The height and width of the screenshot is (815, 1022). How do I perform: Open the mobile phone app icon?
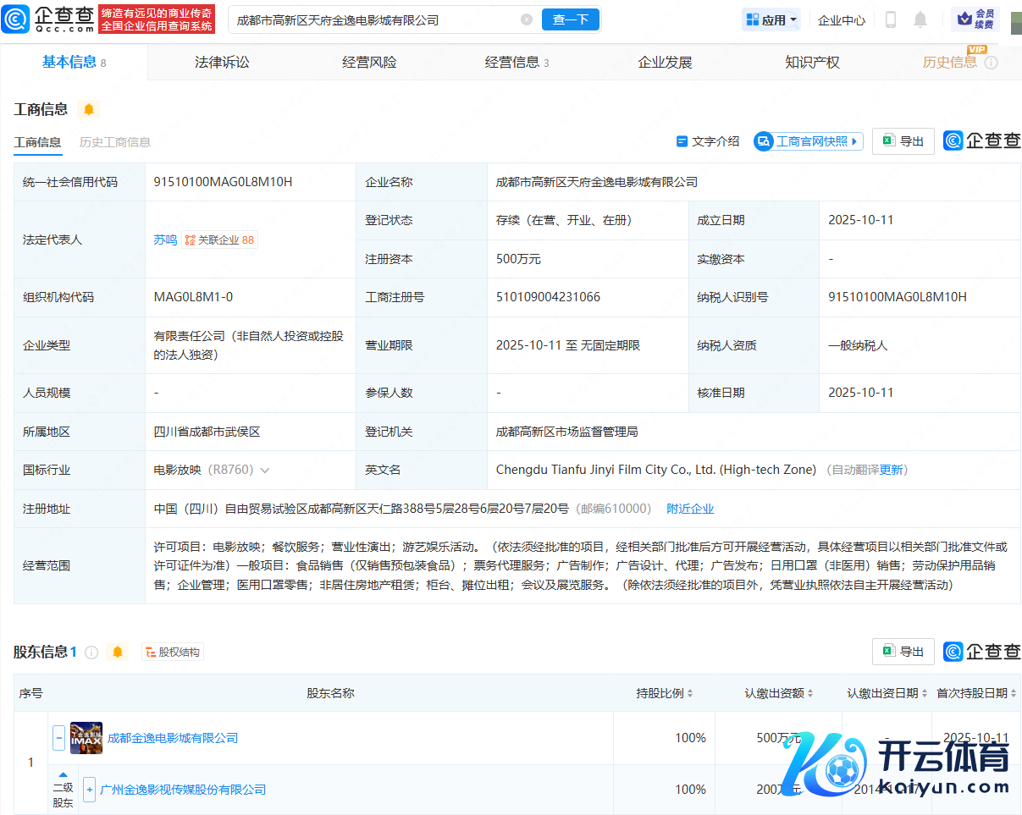pyautogui.click(x=890, y=19)
